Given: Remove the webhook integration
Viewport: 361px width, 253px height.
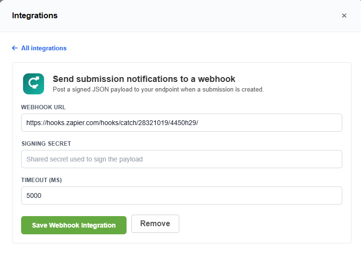Looking at the screenshot, I should click(155, 224).
